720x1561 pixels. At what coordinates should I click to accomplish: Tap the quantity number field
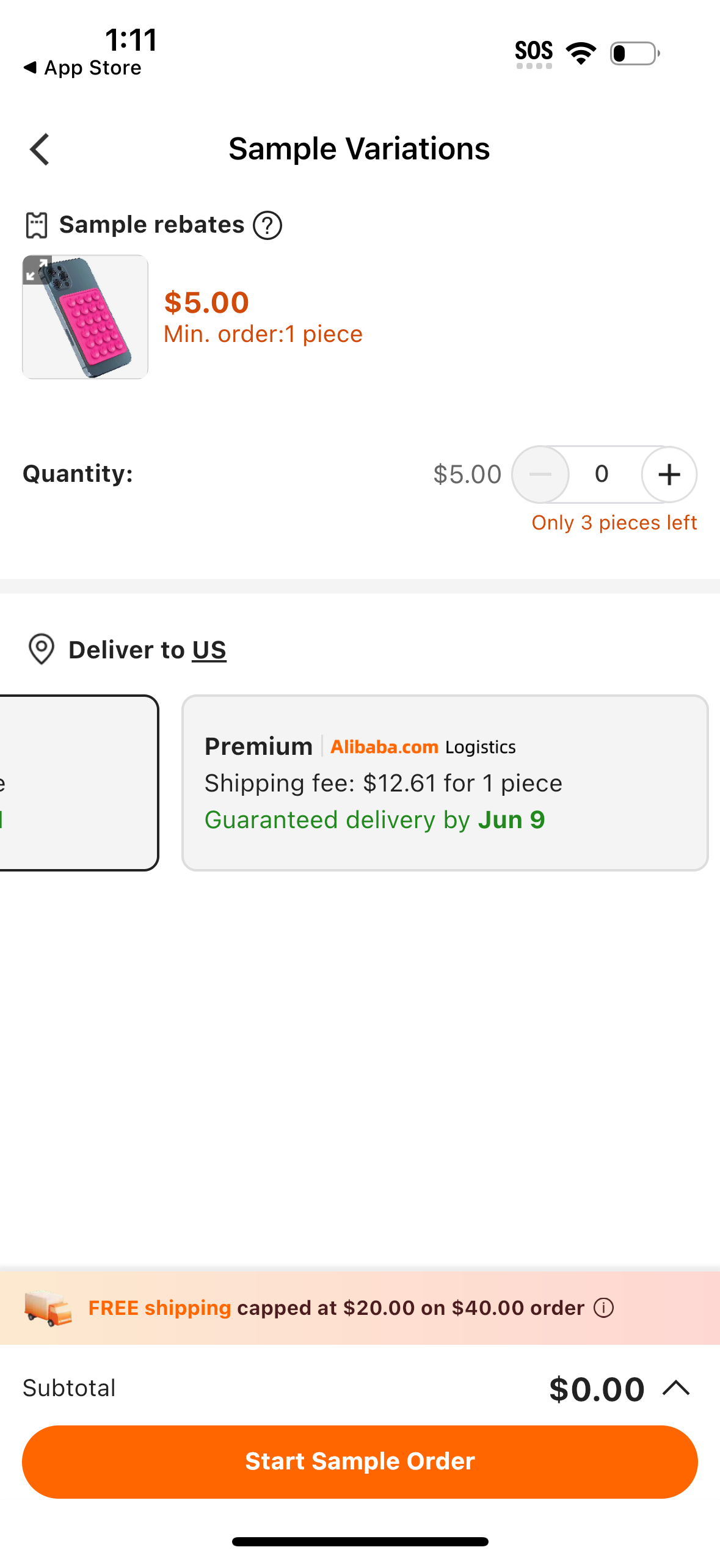coord(602,475)
